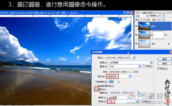This screenshot has width=172, height=106.
Task: Open the layer 填充 slider arrow
Action: tap(164, 20)
